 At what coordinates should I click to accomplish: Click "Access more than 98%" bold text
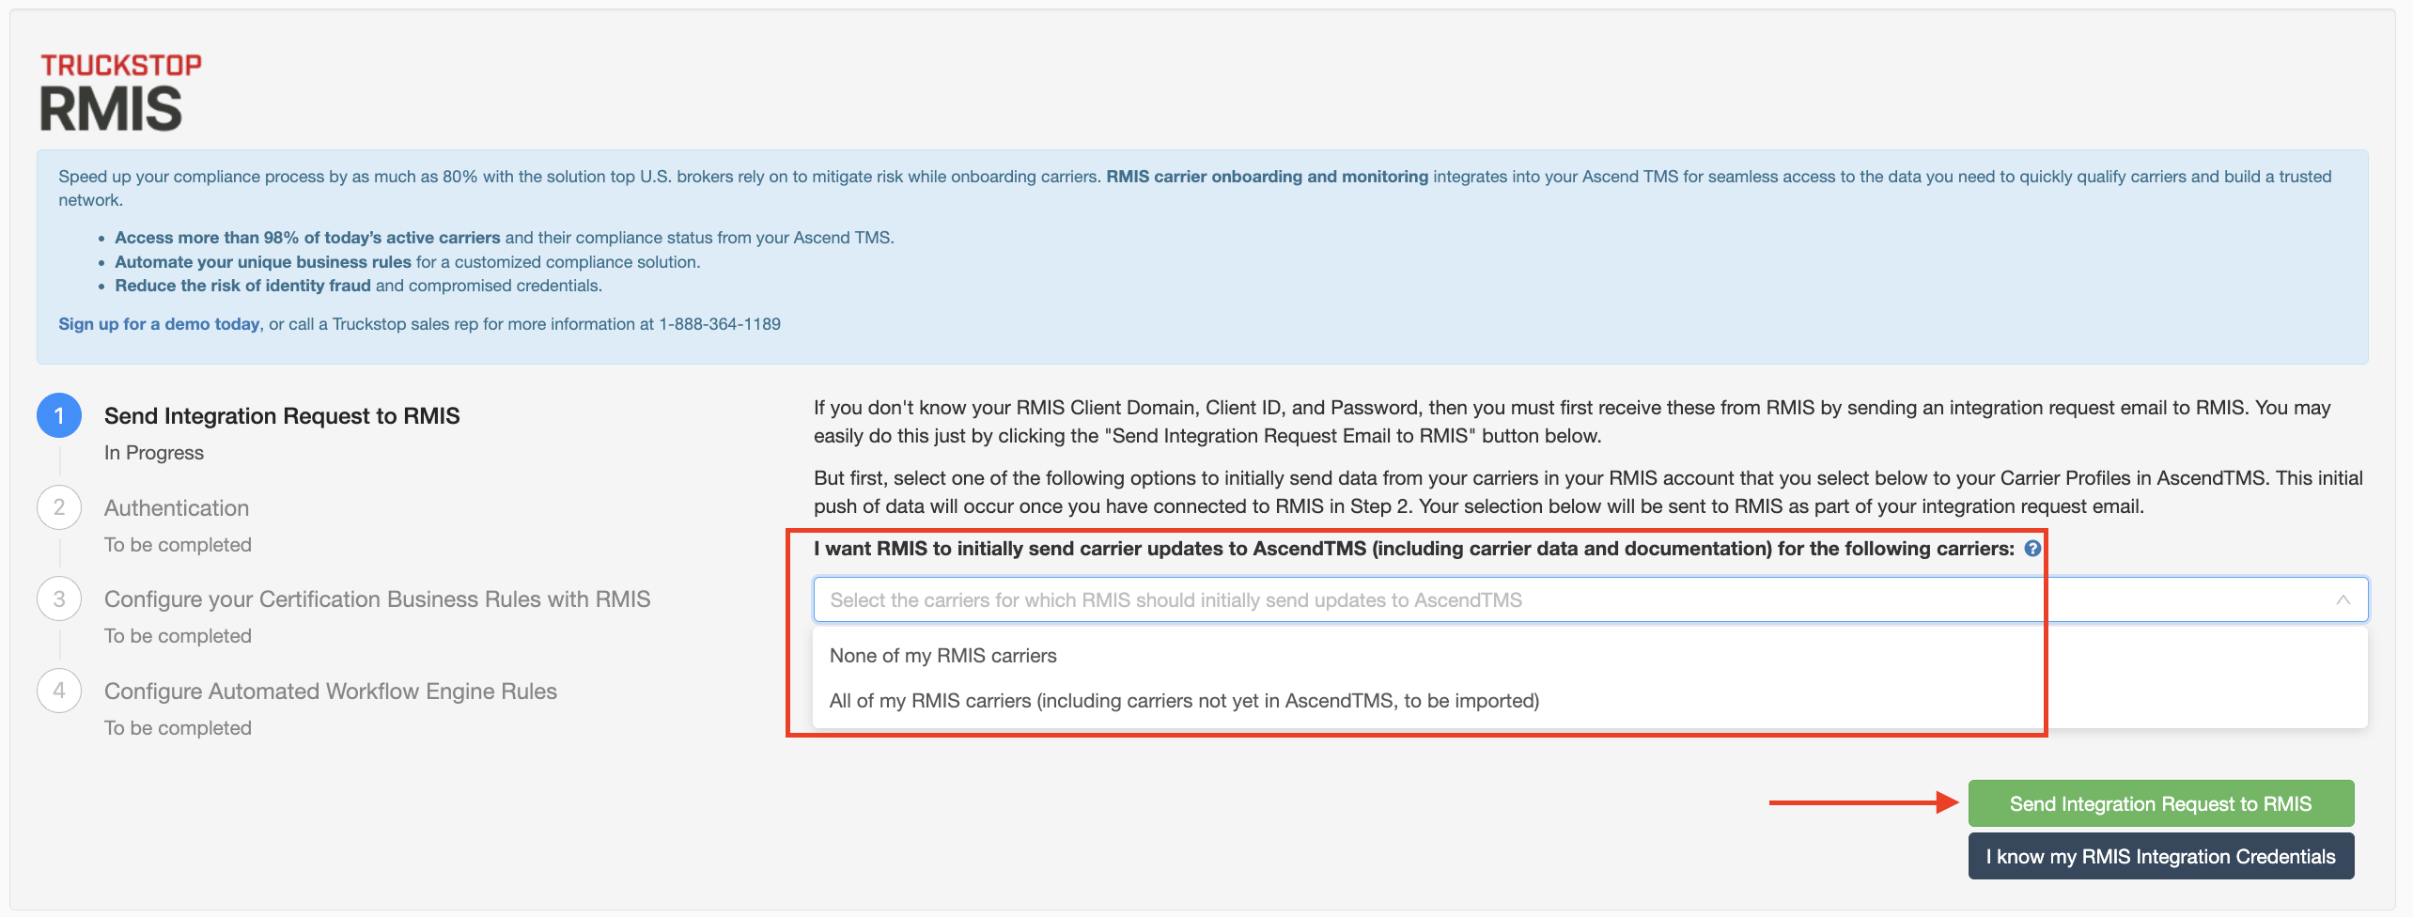[307, 238]
